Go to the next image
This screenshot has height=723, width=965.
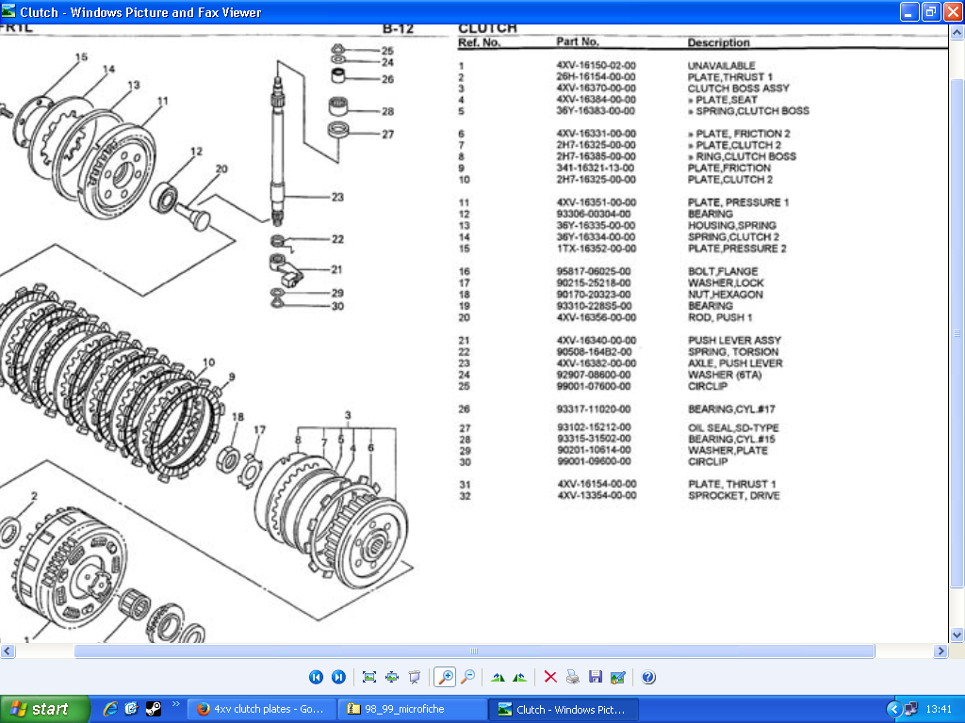click(338, 677)
